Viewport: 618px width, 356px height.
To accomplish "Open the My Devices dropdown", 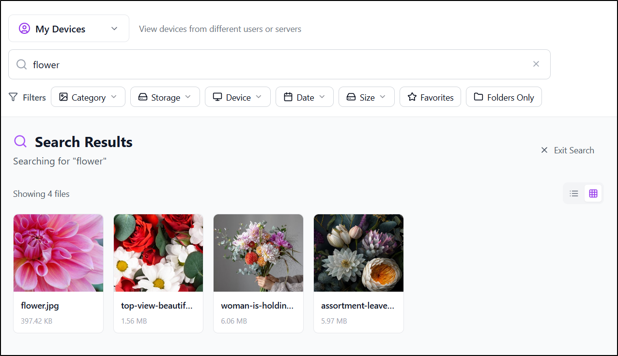I will pyautogui.click(x=114, y=28).
